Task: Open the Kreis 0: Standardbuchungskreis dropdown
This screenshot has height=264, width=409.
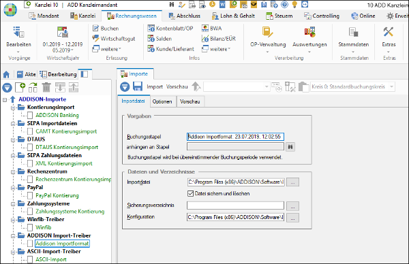Action: pos(352,86)
